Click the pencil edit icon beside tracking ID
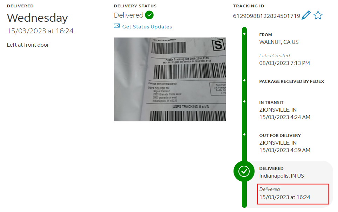 click(x=306, y=15)
